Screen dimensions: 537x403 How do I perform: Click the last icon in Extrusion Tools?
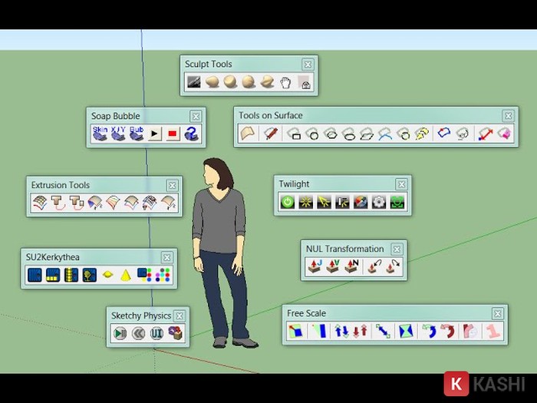[x=169, y=203]
